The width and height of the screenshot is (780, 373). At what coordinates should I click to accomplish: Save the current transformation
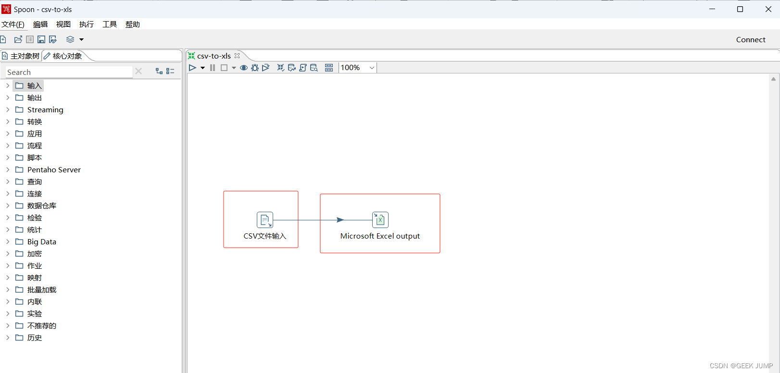click(x=41, y=39)
